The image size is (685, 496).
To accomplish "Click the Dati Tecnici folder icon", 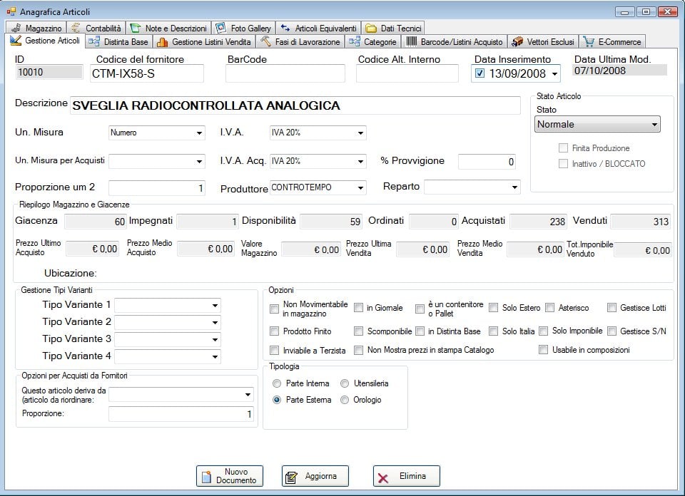I will 371,29.
